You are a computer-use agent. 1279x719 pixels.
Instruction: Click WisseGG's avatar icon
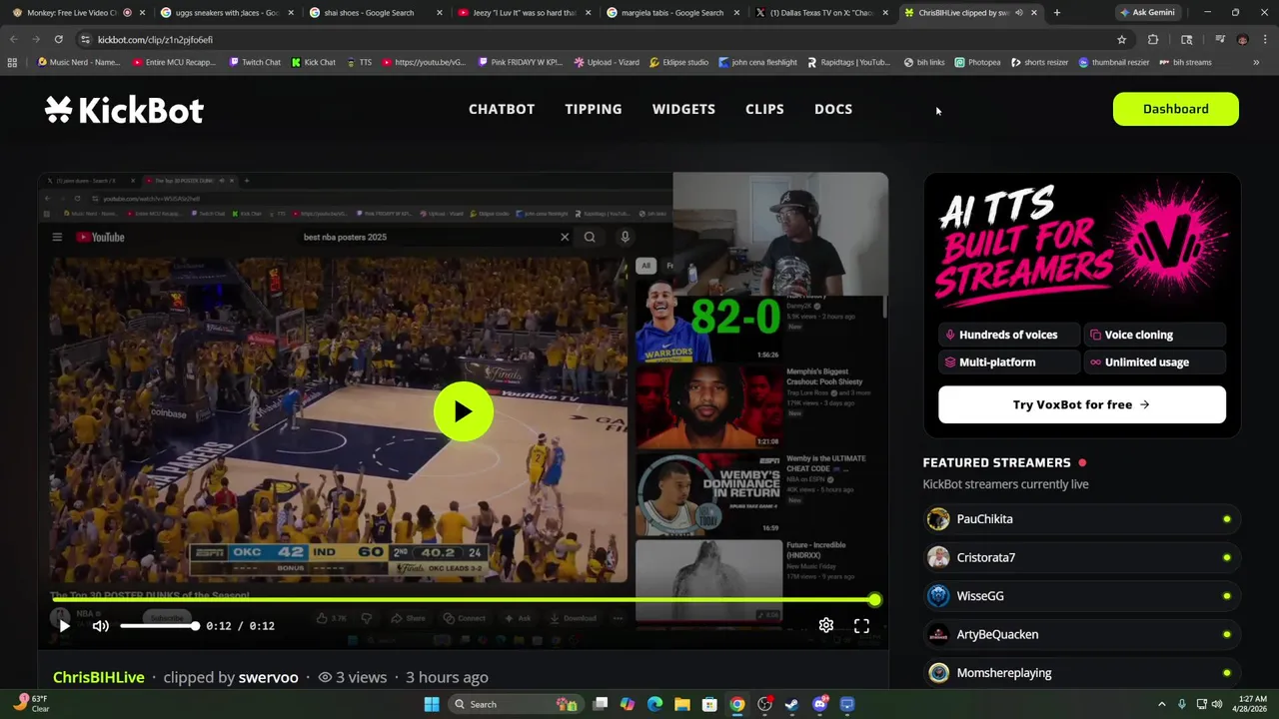pyautogui.click(x=938, y=596)
